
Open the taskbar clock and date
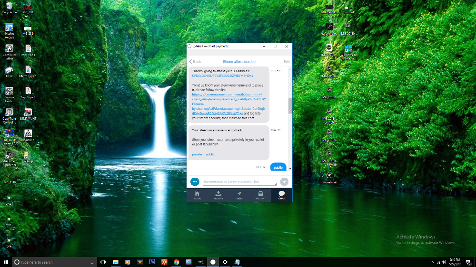click(455, 262)
